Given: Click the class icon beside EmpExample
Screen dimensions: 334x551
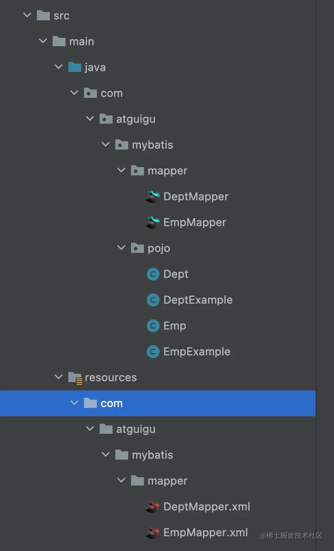Looking at the screenshot, I should (152, 352).
